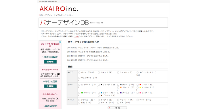Check the ボタン (29) type checkbox
Screen dimensions: 207x109
99,73
